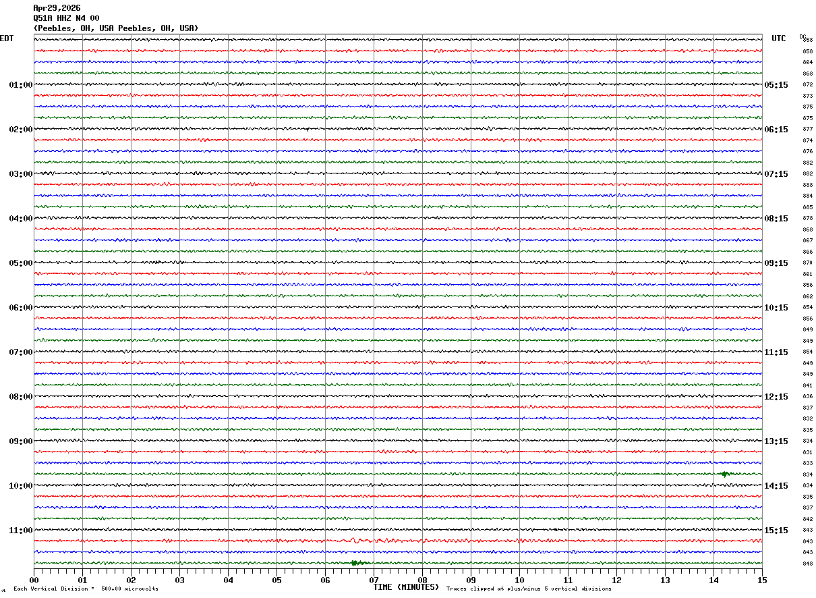This screenshot has height=598, width=816.
Task: Select the 15 minute tick label
Action: point(762,580)
